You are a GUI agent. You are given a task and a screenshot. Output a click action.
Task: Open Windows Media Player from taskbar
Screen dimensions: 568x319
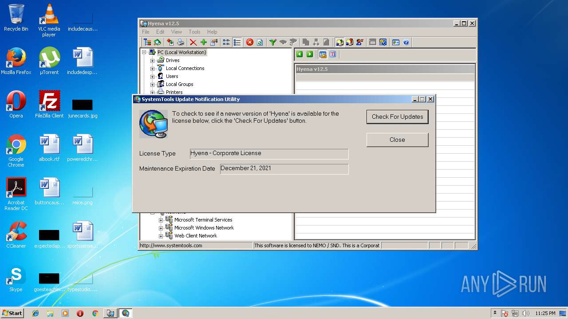[x=65, y=313]
